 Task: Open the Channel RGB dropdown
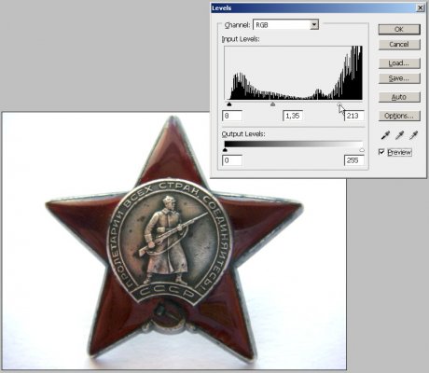(x=314, y=24)
